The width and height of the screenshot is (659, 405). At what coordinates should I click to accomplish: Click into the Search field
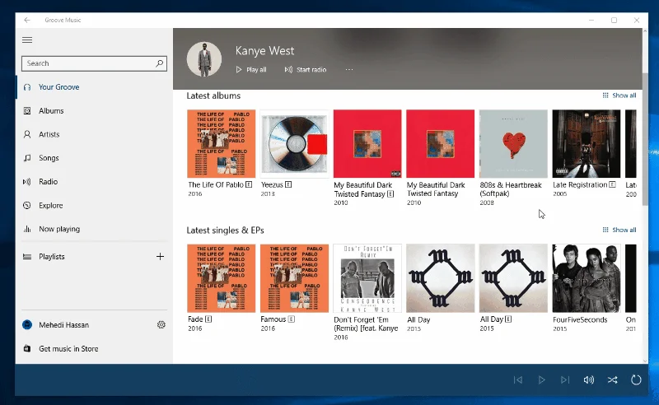(x=86, y=63)
